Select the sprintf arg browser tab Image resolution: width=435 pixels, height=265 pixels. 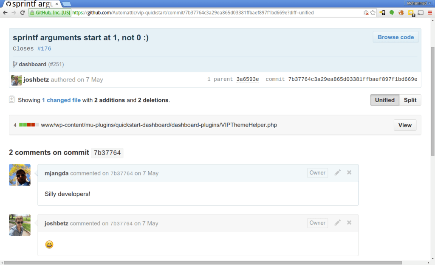(31, 4)
